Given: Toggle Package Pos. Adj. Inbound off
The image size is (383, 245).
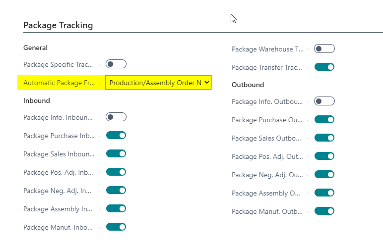Looking at the screenshot, I should click(116, 172).
